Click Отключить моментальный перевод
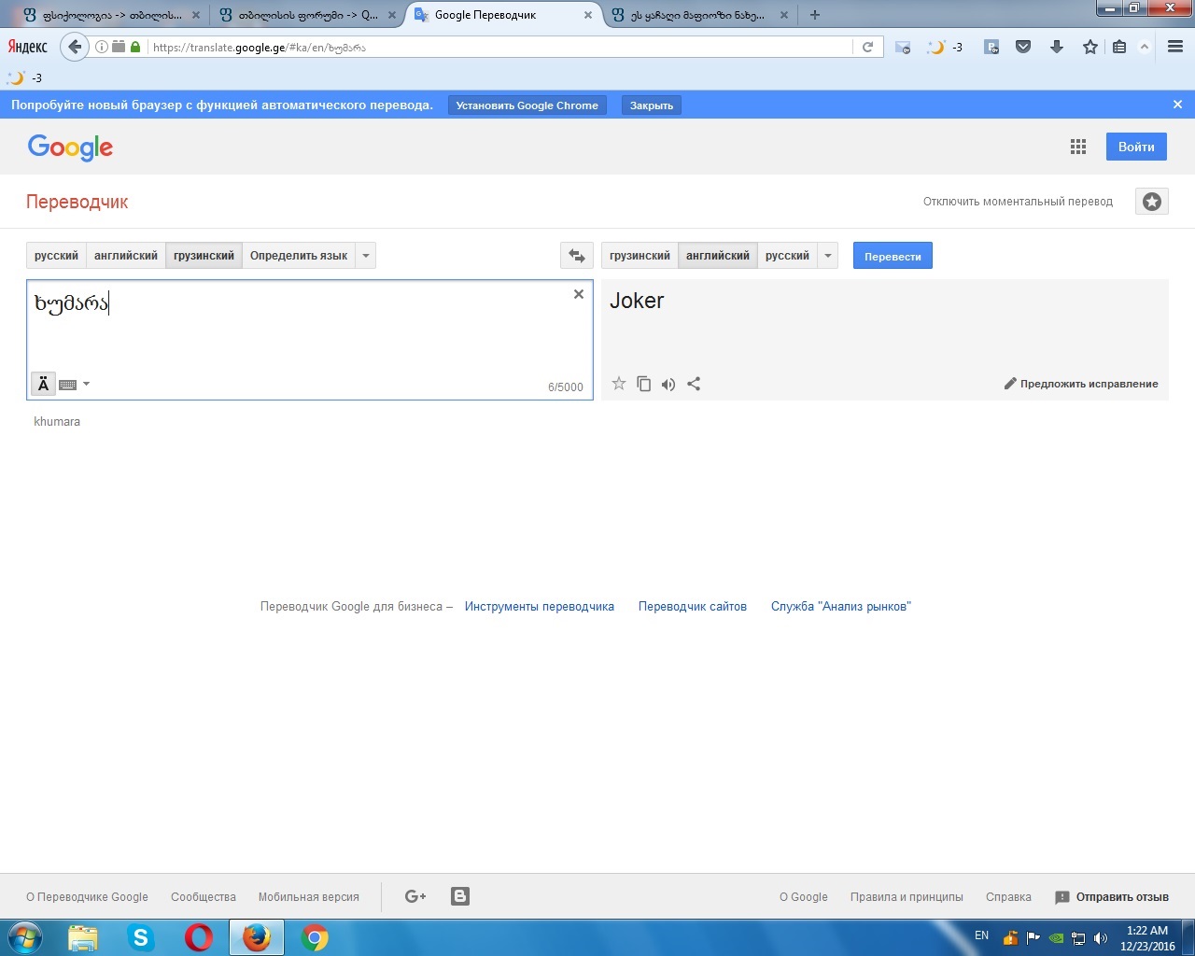 1018,202
